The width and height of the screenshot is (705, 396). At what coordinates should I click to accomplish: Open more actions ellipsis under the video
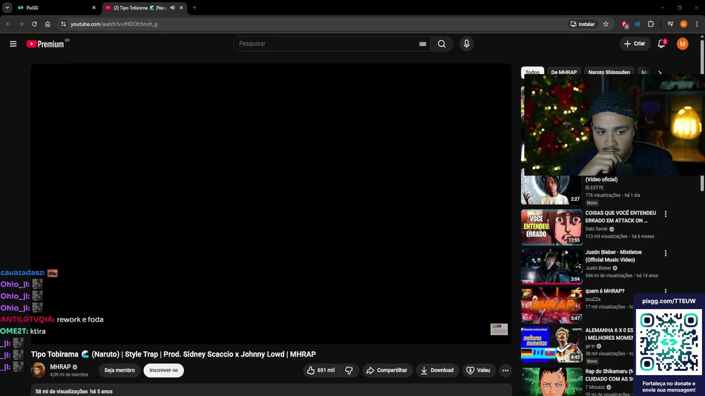pos(505,370)
